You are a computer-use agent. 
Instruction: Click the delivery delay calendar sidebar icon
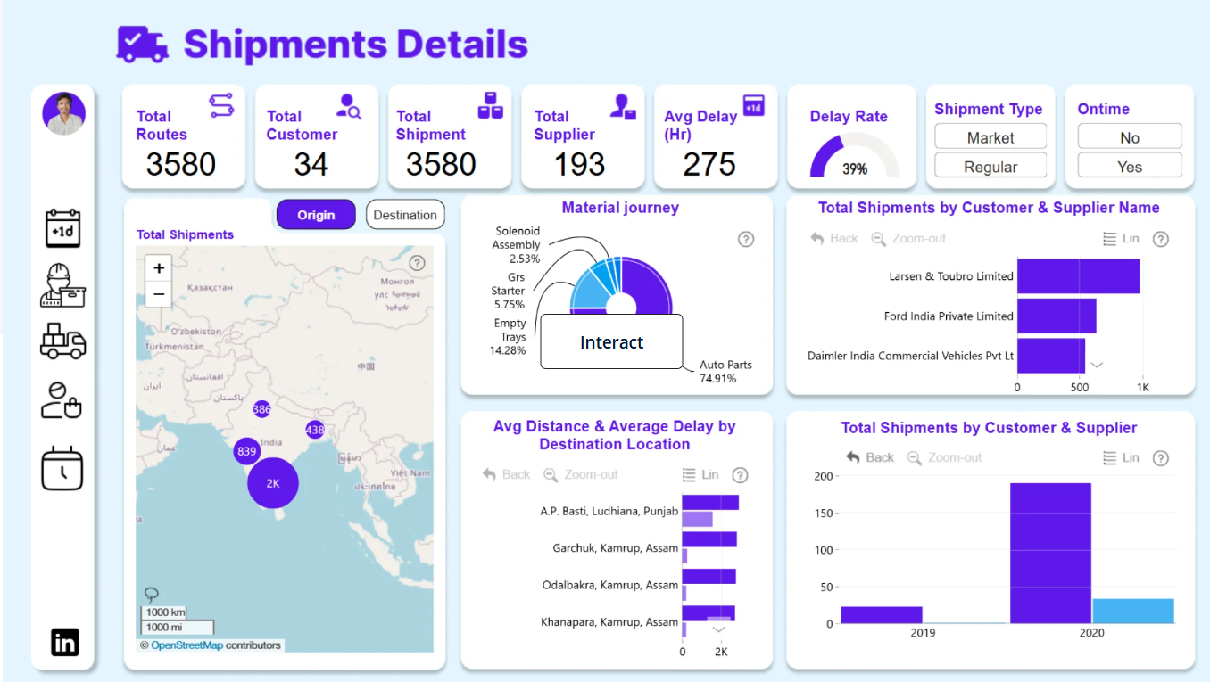click(62, 228)
